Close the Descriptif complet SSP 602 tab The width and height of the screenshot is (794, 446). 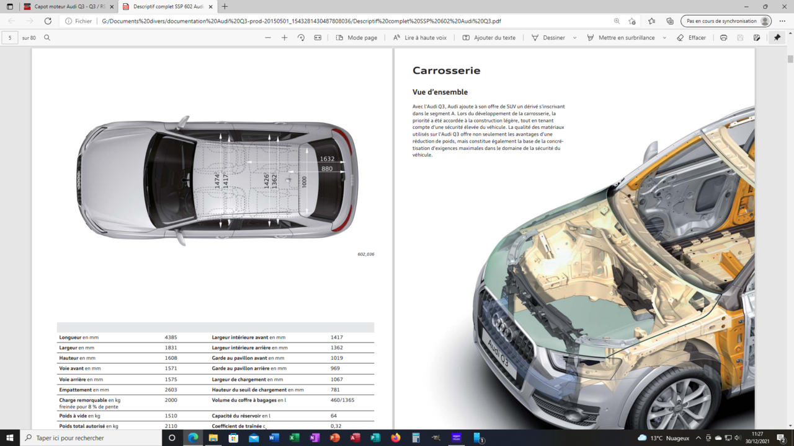[211, 7]
